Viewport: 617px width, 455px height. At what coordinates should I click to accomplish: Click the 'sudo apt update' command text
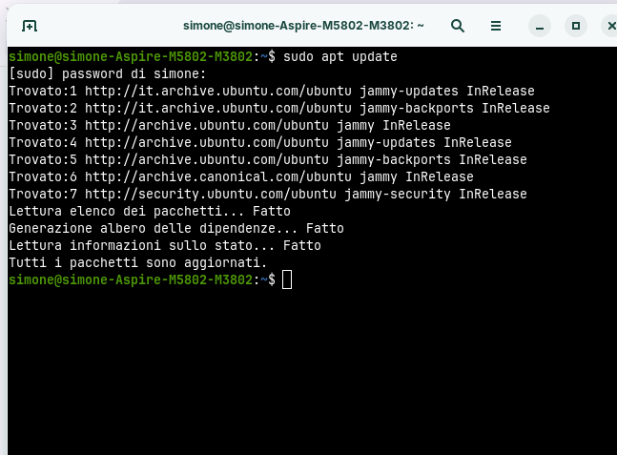coord(340,56)
